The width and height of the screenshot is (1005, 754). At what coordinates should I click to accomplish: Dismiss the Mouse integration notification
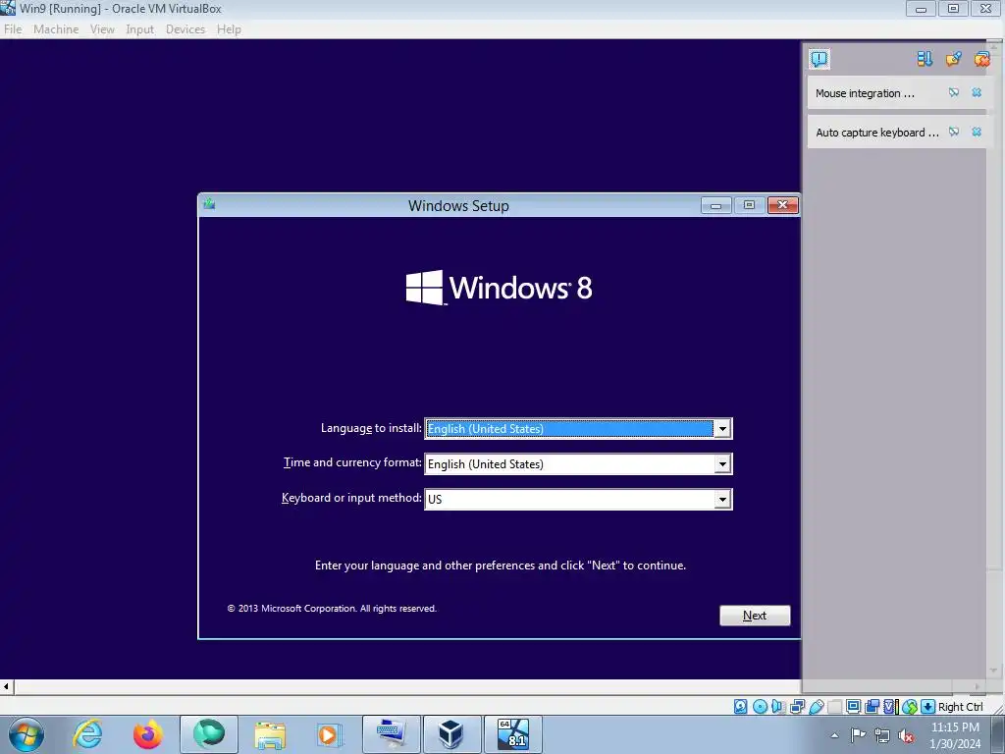tap(977, 93)
